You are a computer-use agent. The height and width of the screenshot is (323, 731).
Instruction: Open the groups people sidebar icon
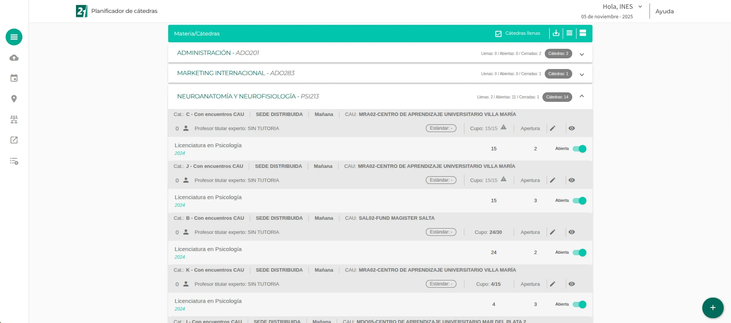14,119
